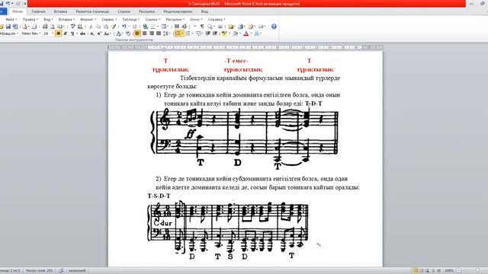
Task: Click the strikethrough formatting icon
Action: [x=82, y=33]
